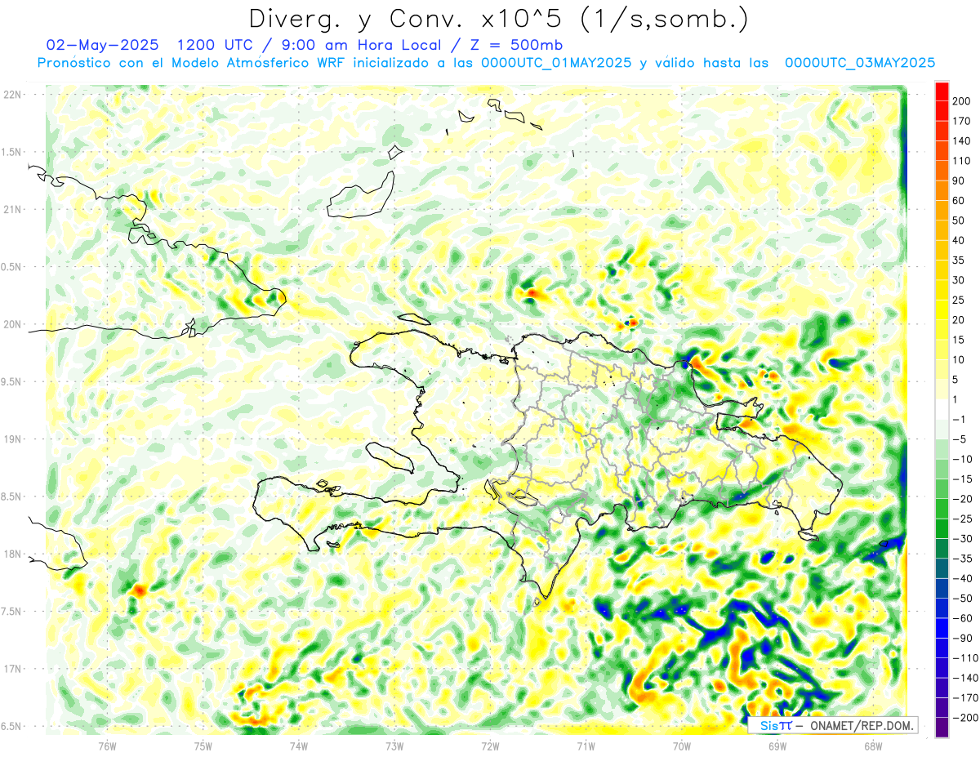Click the '21N' latitude label

click(x=11, y=209)
